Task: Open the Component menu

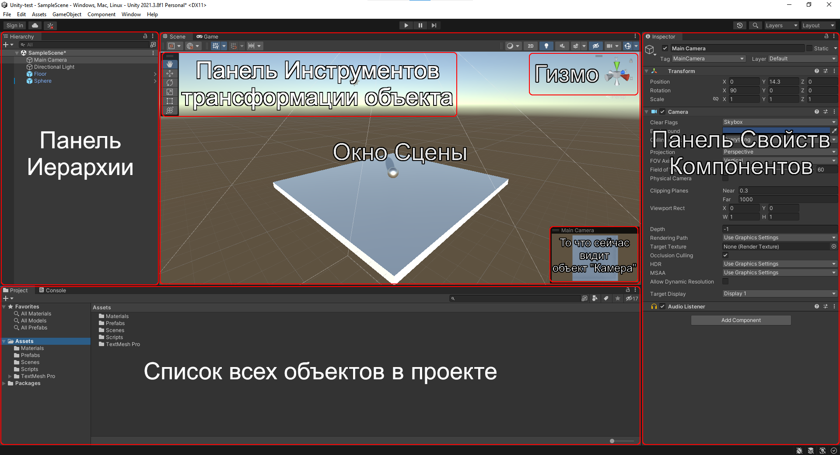Action: coord(101,14)
